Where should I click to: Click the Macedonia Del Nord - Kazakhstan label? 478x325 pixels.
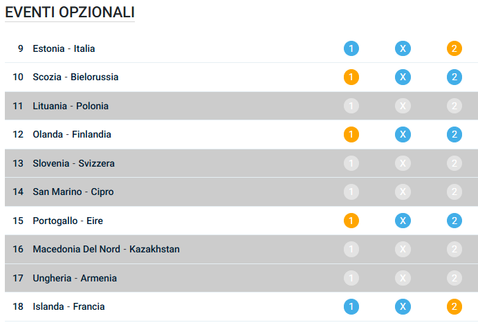coord(106,249)
